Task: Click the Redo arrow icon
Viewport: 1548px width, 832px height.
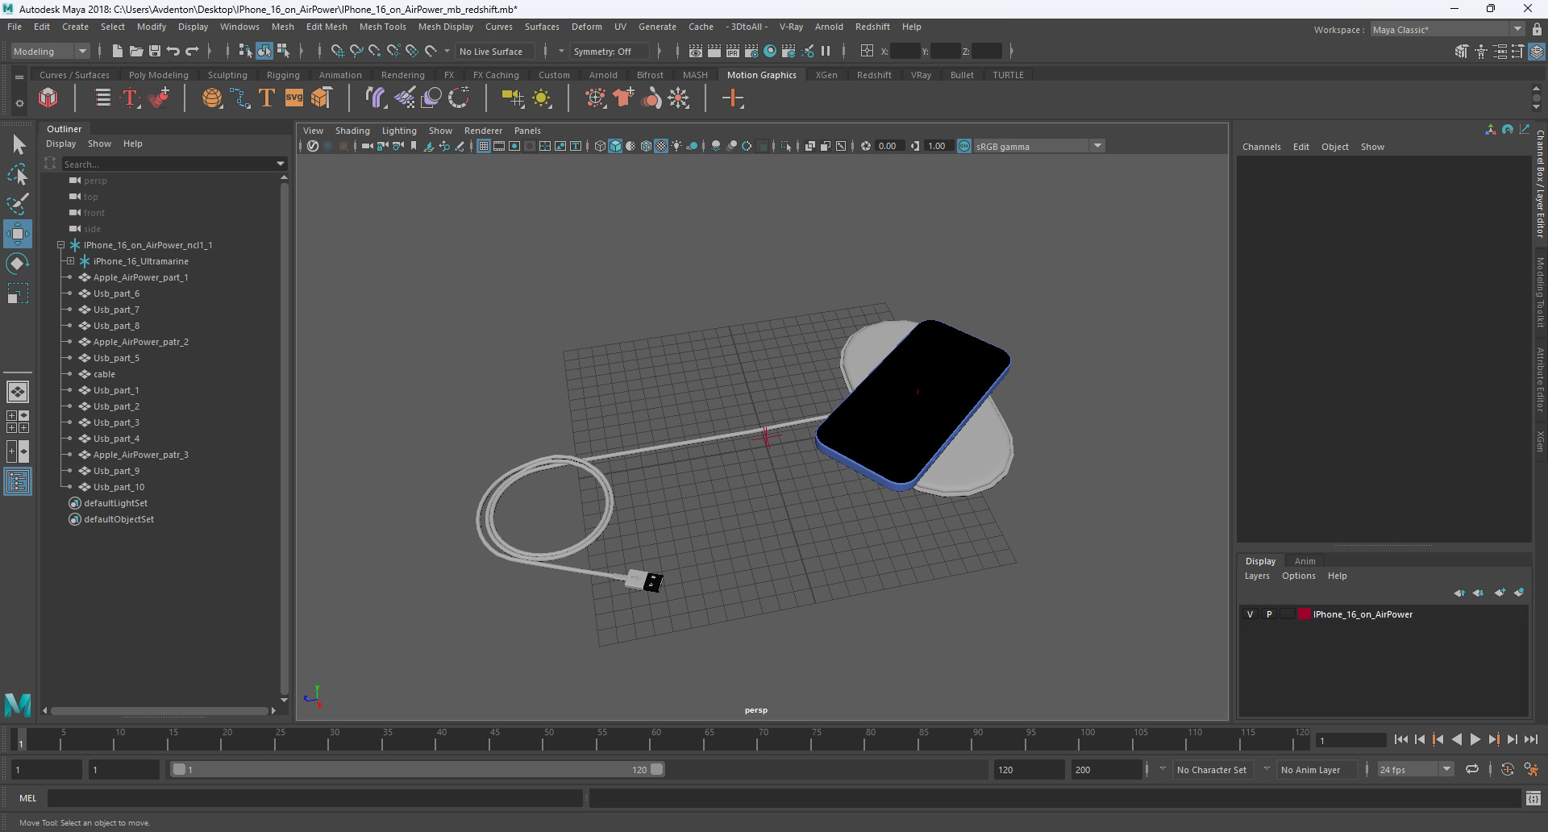Action: 192,51
